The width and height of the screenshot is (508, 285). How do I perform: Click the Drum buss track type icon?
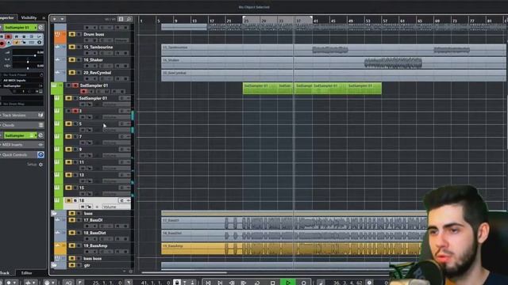coord(57,34)
